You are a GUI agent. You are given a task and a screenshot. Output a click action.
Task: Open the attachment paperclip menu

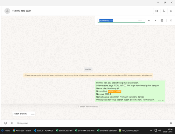click(x=12, y=123)
